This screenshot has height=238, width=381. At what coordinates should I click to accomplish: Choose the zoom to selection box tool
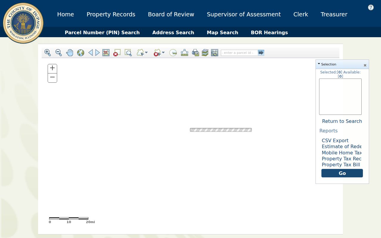coord(128,53)
